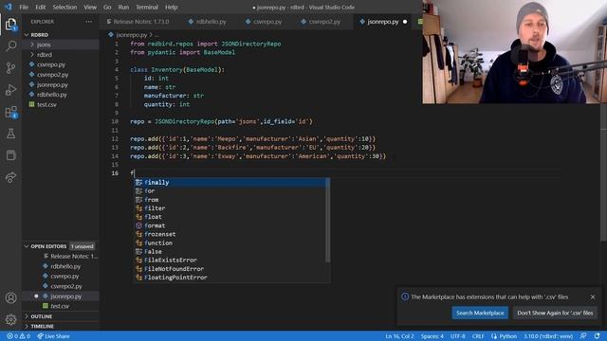Open the Terminal menu
Viewport: 607px width, 341px height.
[147, 7]
